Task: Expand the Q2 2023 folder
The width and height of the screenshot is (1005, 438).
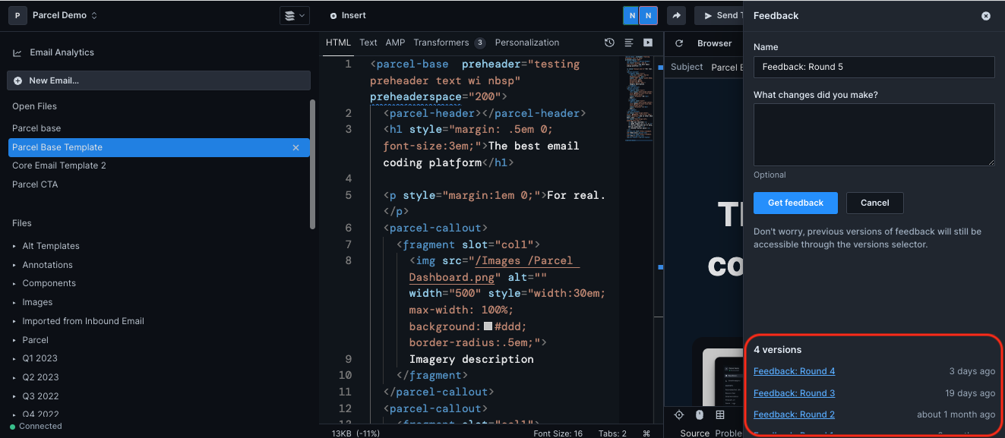Action: click(35, 377)
